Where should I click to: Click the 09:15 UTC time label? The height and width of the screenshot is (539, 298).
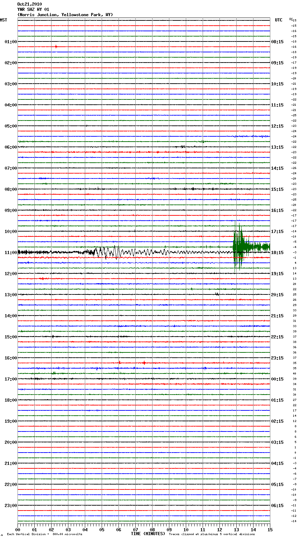click(x=277, y=63)
